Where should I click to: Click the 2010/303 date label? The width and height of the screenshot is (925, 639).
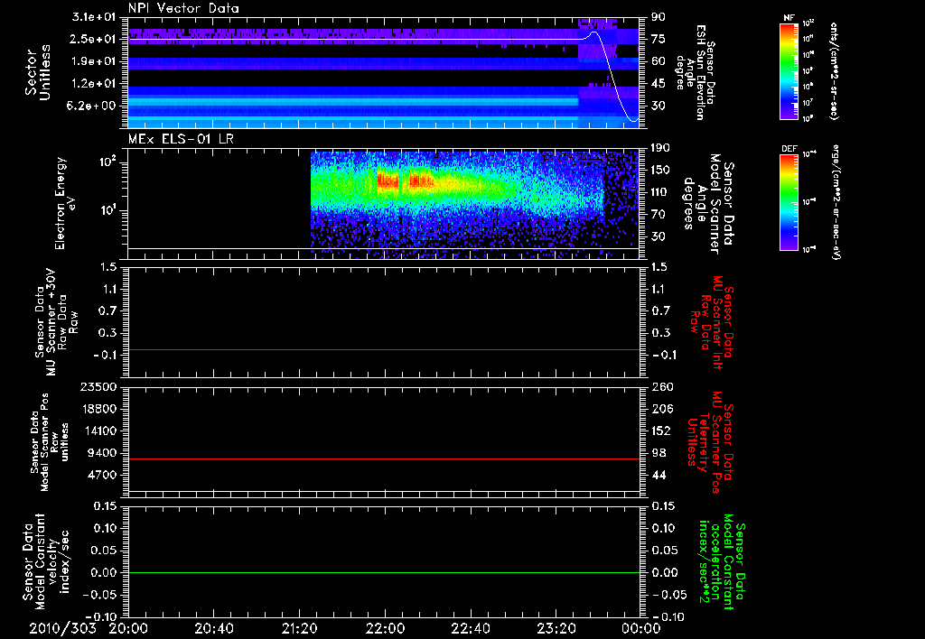coord(63,629)
